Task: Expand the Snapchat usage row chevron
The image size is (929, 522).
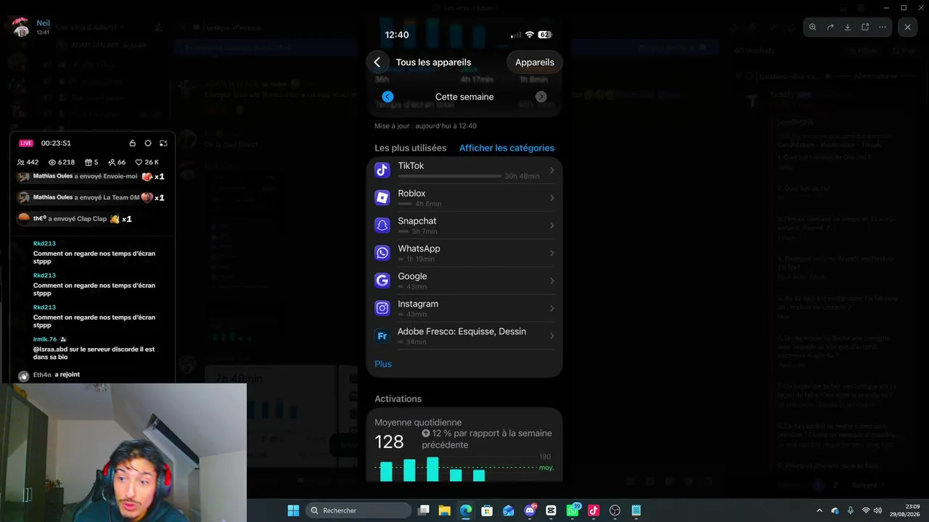Action: [x=552, y=225]
